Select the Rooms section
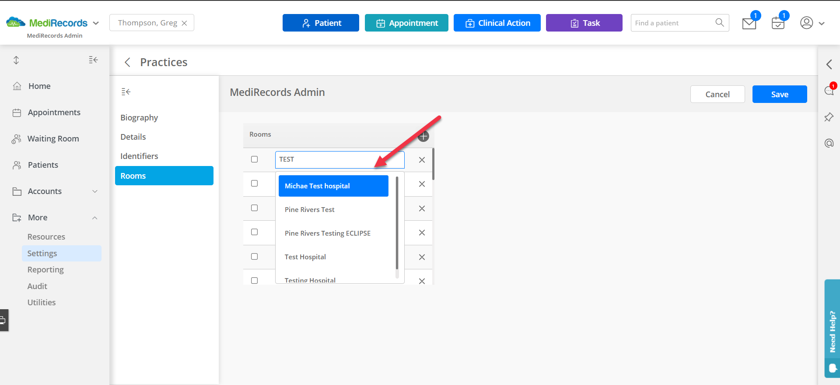The image size is (840, 385). tap(164, 176)
